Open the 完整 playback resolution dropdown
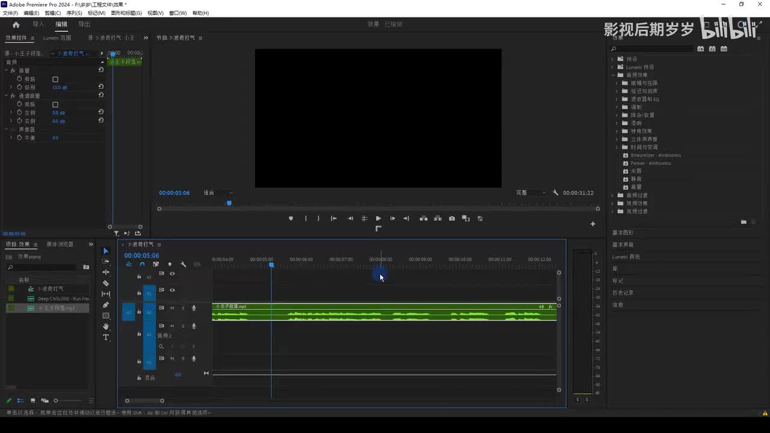770x433 pixels. point(531,193)
